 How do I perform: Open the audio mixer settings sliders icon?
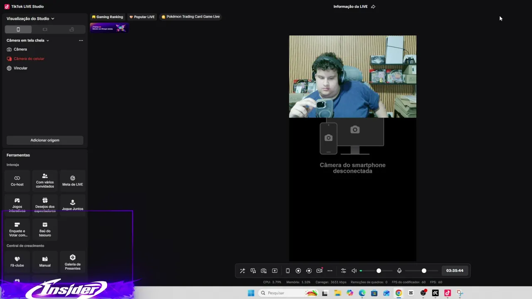343,271
